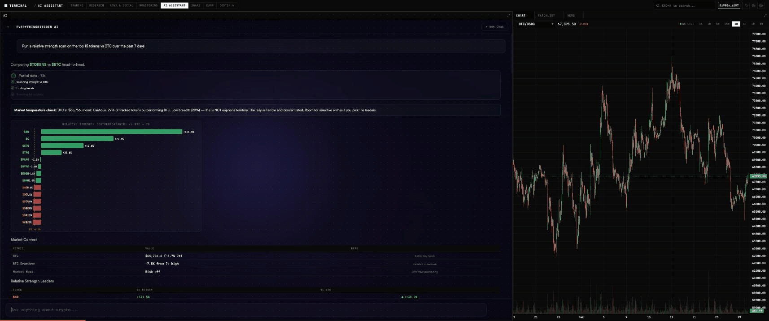769x321 pixels.
Task: Select the 1D chart timeframe
Action: tap(753, 24)
